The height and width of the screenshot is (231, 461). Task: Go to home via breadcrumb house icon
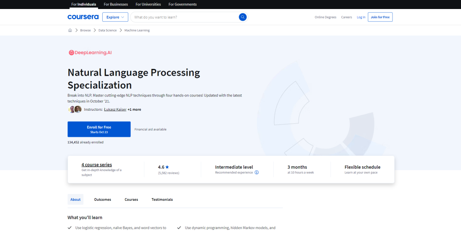coord(70,30)
